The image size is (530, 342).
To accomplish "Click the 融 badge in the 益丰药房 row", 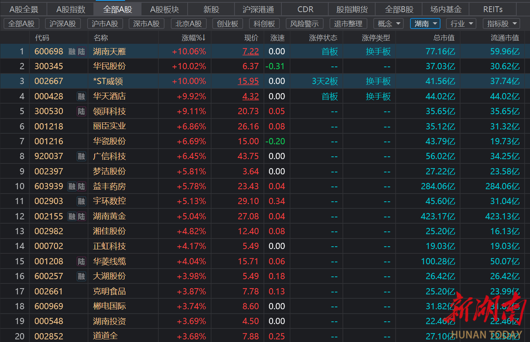I will pos(72,186).
